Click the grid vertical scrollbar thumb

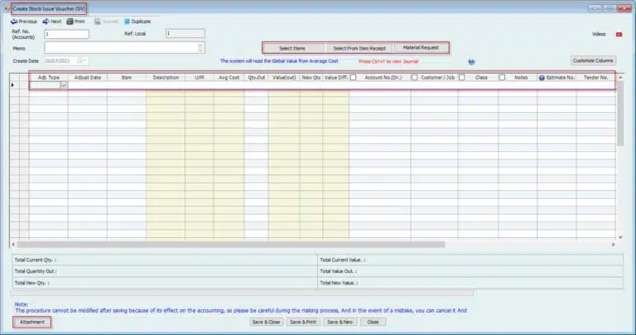pos(620,114)
